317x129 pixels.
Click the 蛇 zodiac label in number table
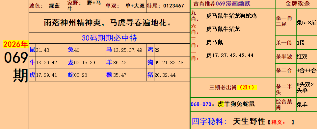coord(70,75)
